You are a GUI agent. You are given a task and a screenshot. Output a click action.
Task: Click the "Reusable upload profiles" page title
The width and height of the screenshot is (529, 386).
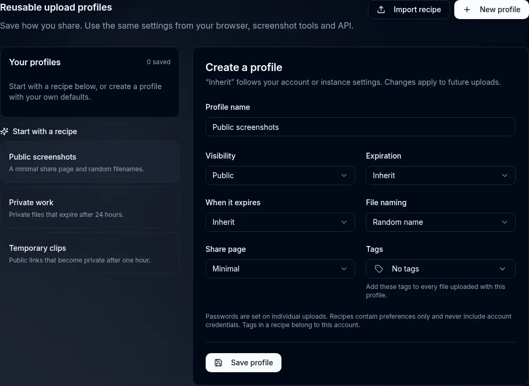pyautogui.click(x=56, y=7)
